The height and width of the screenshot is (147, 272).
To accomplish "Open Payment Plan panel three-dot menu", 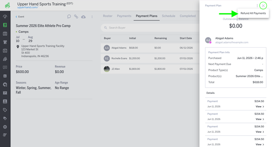I will [x=257, y=6].
